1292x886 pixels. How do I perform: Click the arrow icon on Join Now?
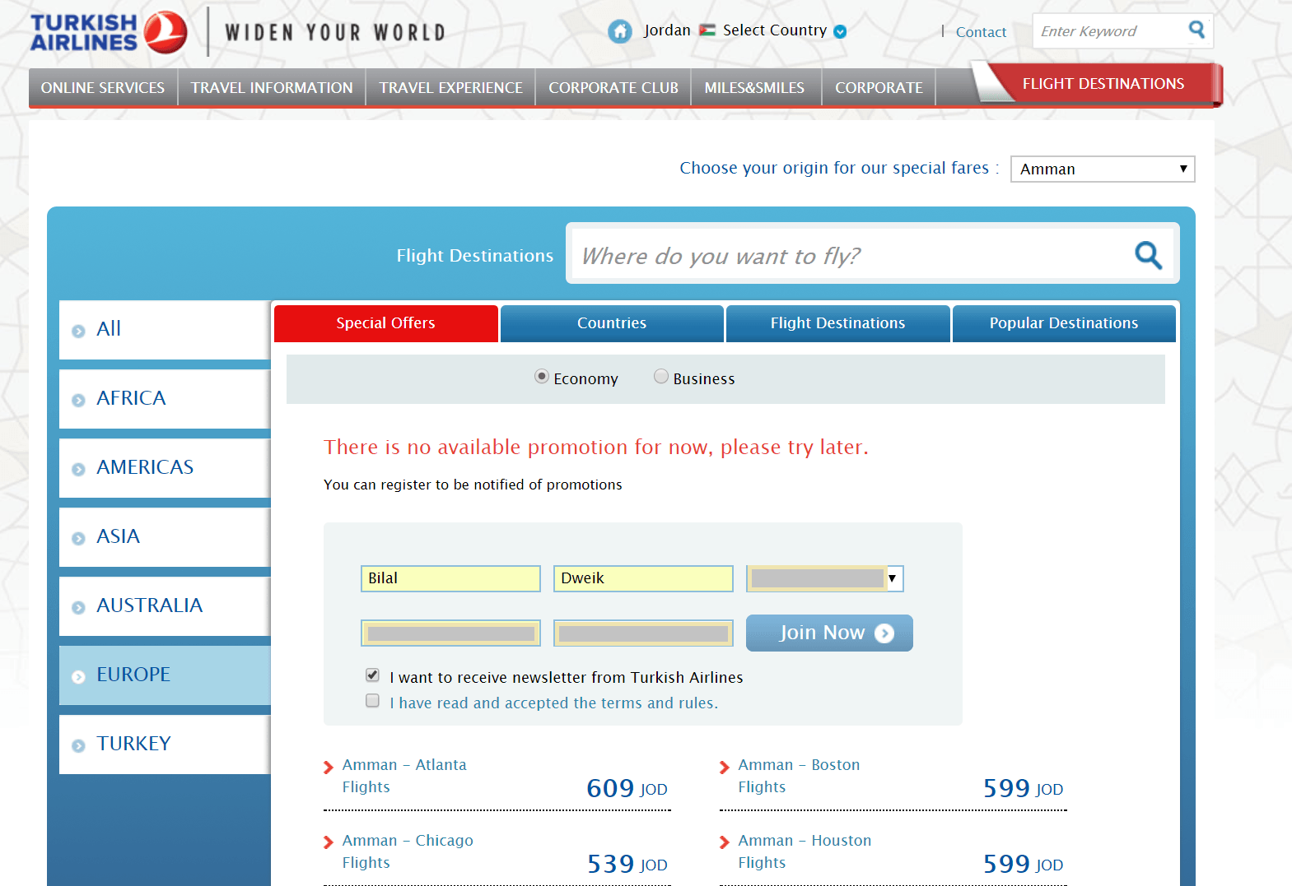tap(884, 633)
